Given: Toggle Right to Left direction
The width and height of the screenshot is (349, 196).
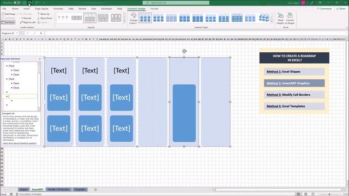Looking at the screenshot, I should 28,22.
